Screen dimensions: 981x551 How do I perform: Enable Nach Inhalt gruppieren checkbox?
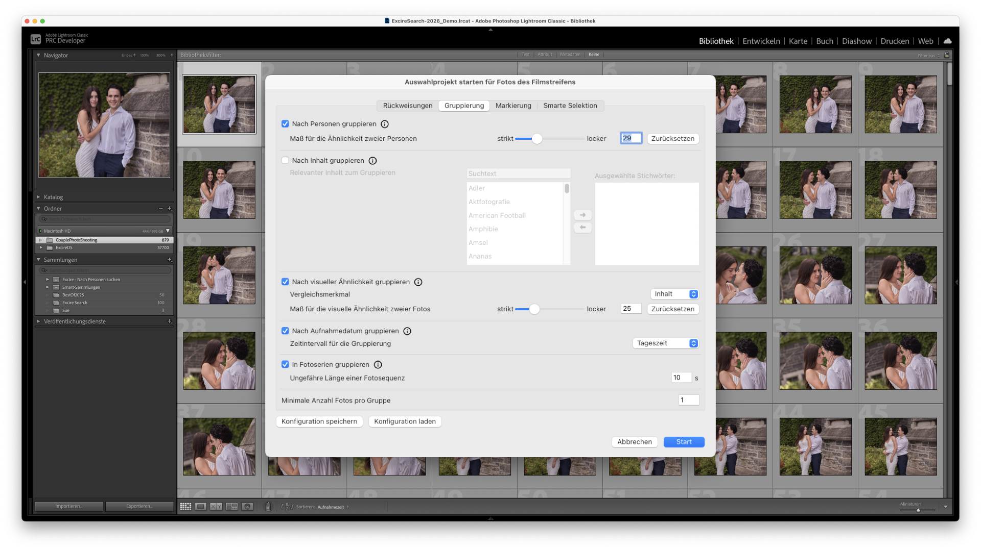285,160
